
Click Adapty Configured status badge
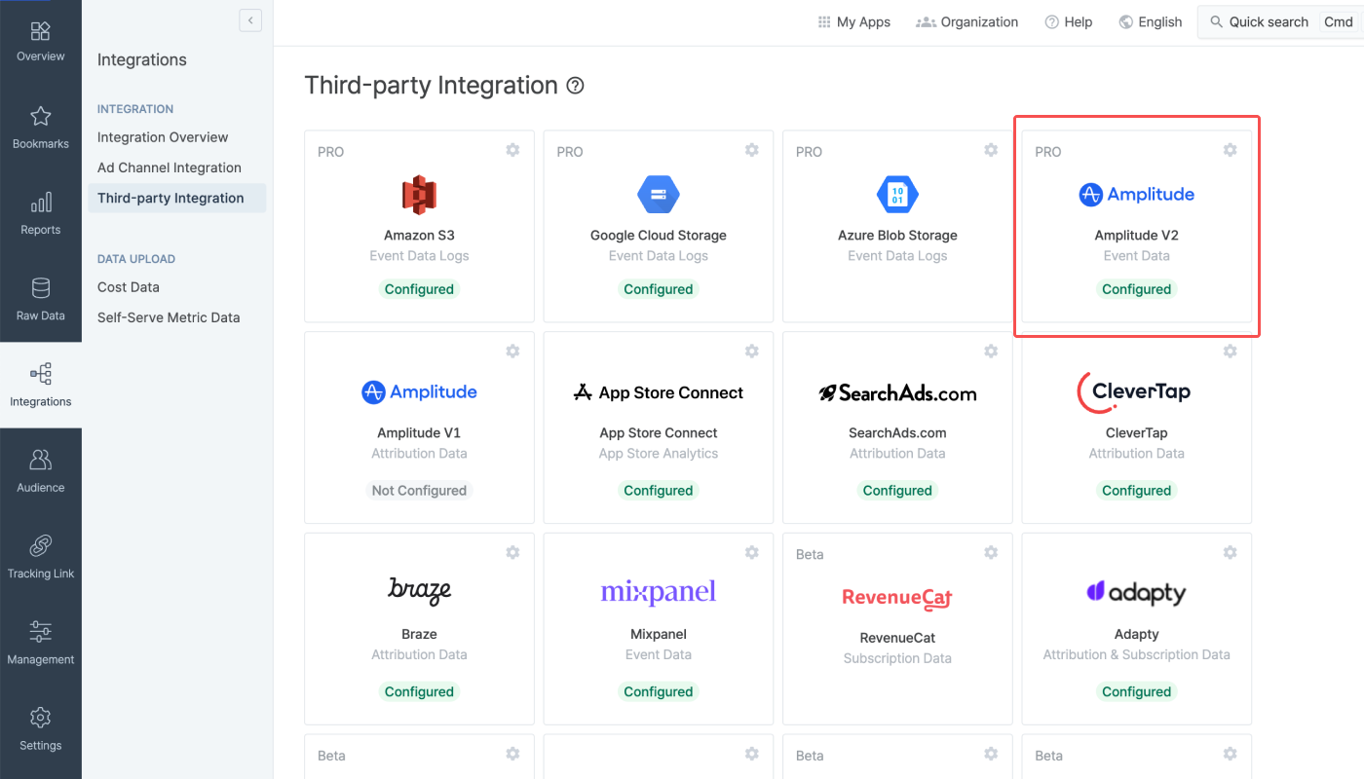(1137, 692)
